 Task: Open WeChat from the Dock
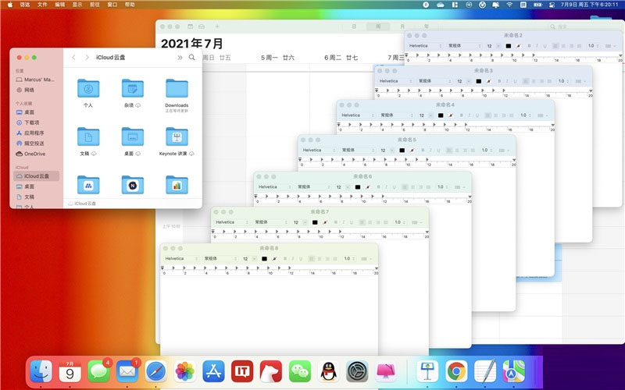click(x=299, y=371)
